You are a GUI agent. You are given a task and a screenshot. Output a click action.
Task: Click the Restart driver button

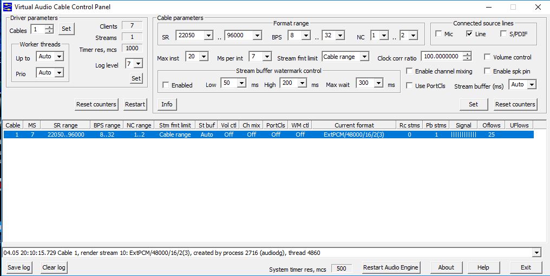(135, 104)
